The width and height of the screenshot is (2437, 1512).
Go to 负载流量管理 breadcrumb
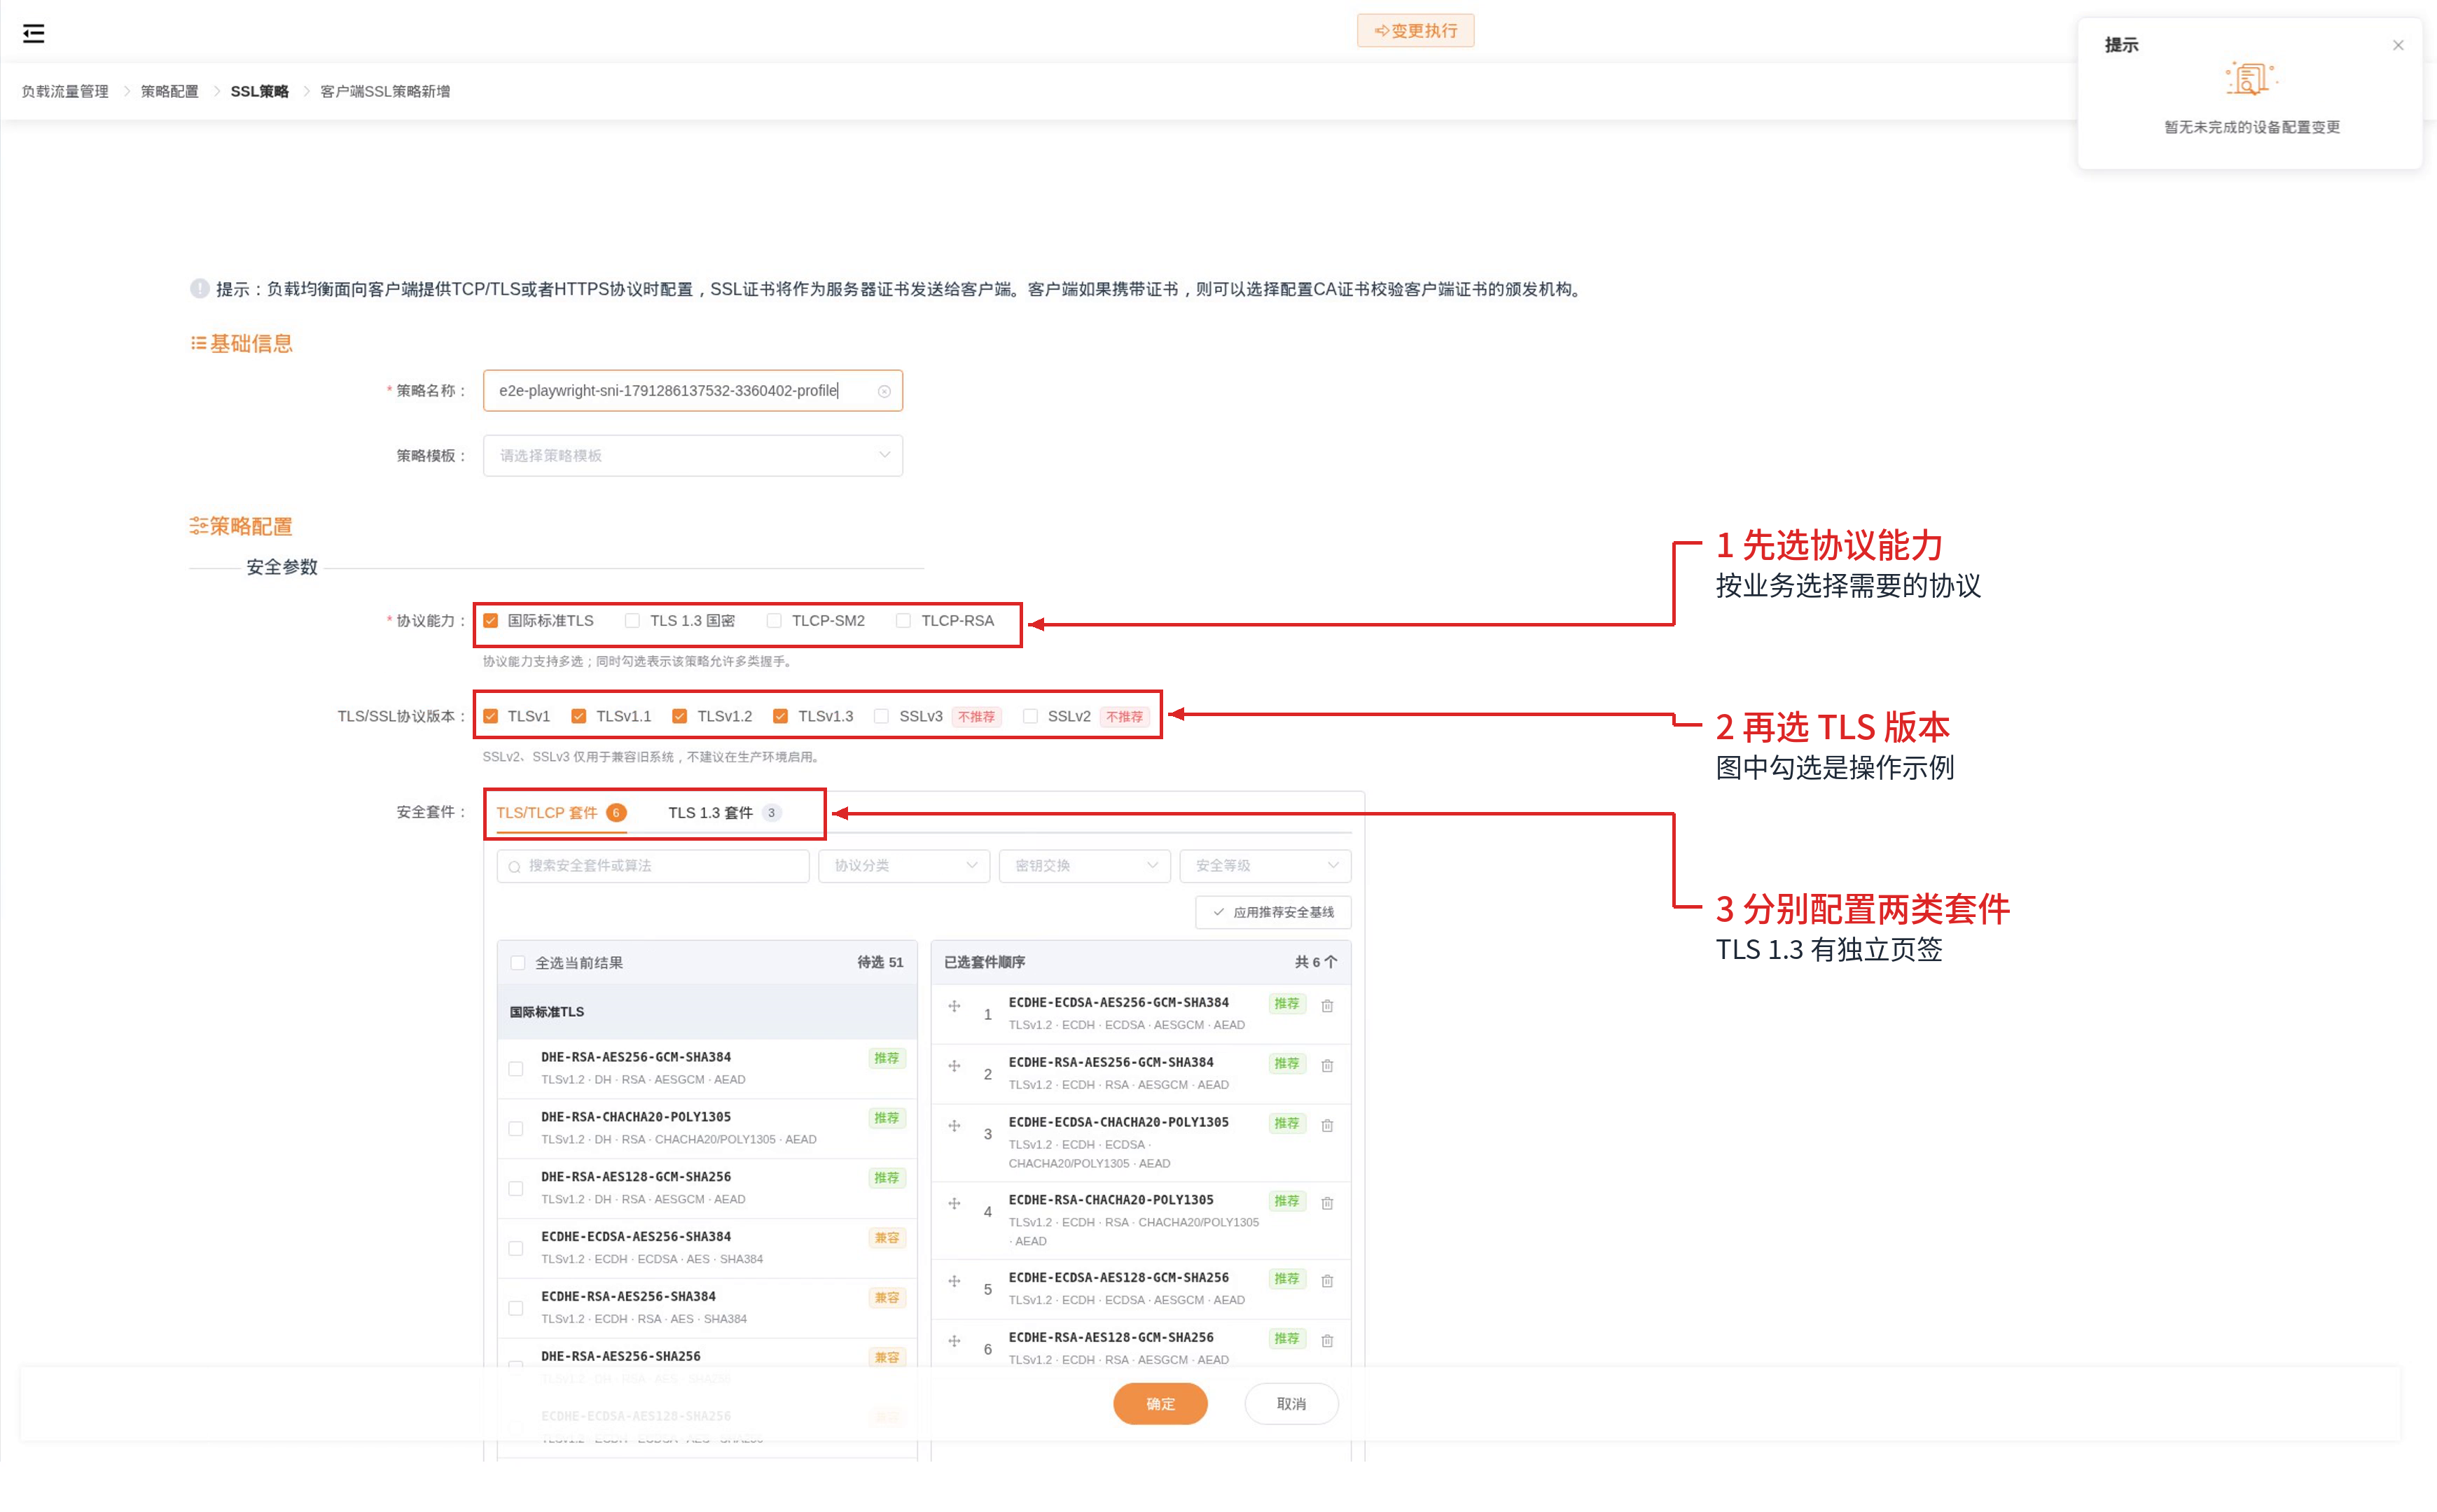pyautogui.click(x=65, y=91)
